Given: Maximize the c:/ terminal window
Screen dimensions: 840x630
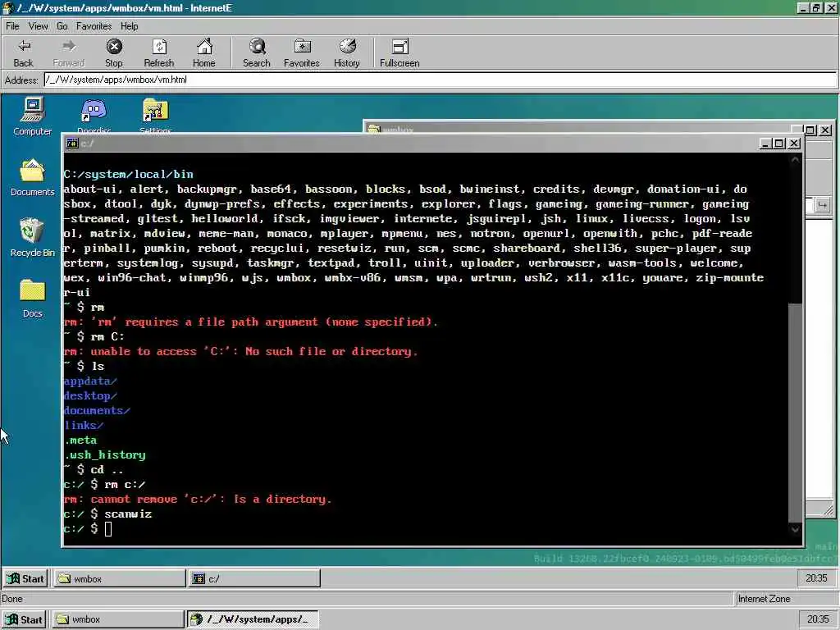Looking at the screenshot, I should click(x=779, y=144).
